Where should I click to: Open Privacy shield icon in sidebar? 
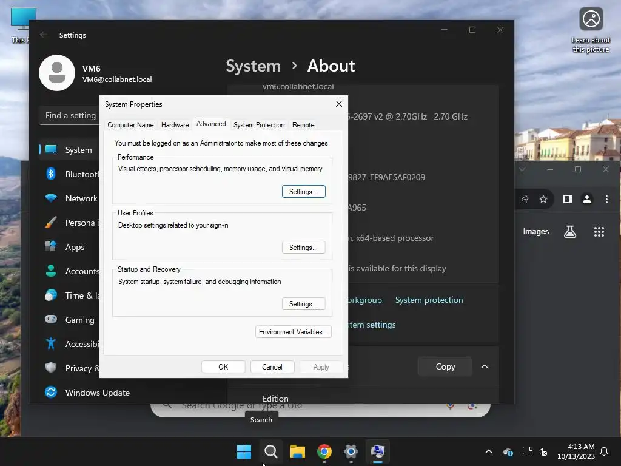tap(51, 368)
